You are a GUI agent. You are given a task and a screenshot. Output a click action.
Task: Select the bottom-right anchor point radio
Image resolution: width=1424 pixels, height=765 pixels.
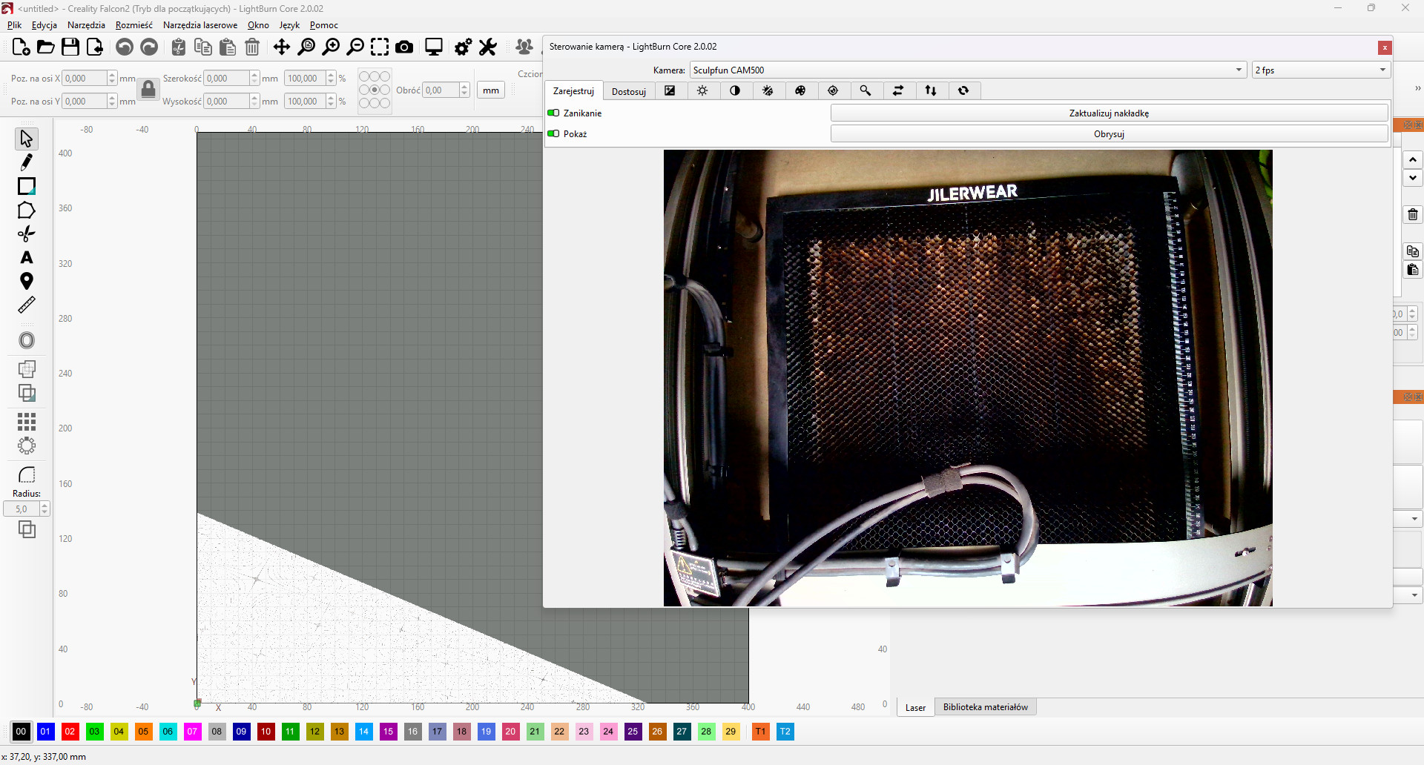point(385,103)
